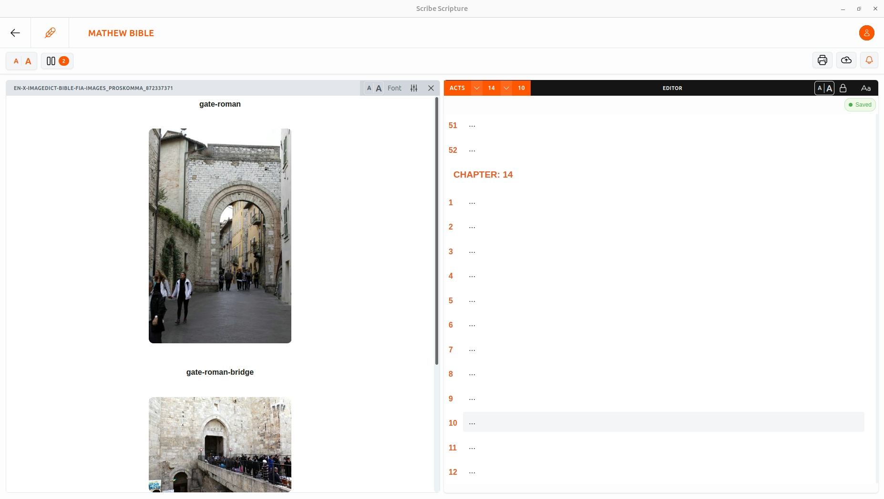Click the gate-roman image thumbnail

click(220, 236)
